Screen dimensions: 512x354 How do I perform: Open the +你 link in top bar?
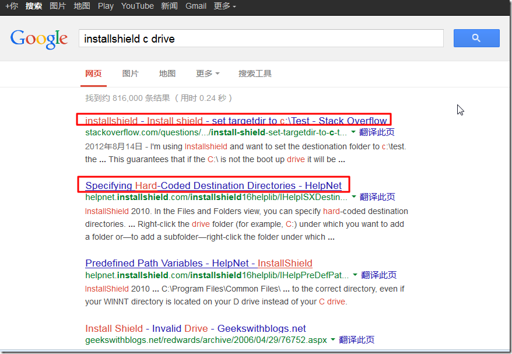point(12,6)
